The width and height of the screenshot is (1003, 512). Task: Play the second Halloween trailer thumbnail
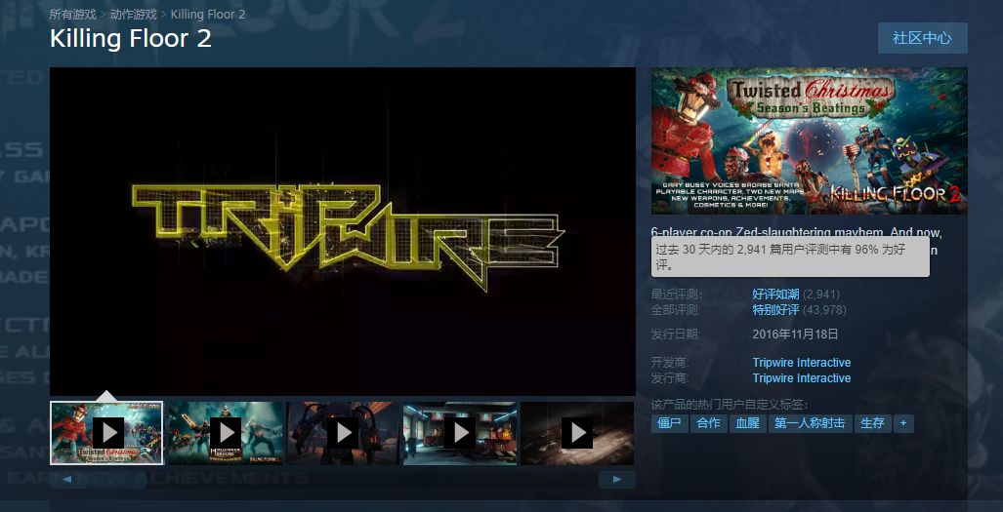pos(226,433)
